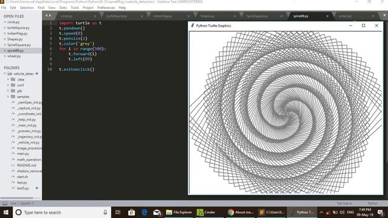Open the File menu
The height and width of the screenshot is (218, 388).
(x=4, y=8)
